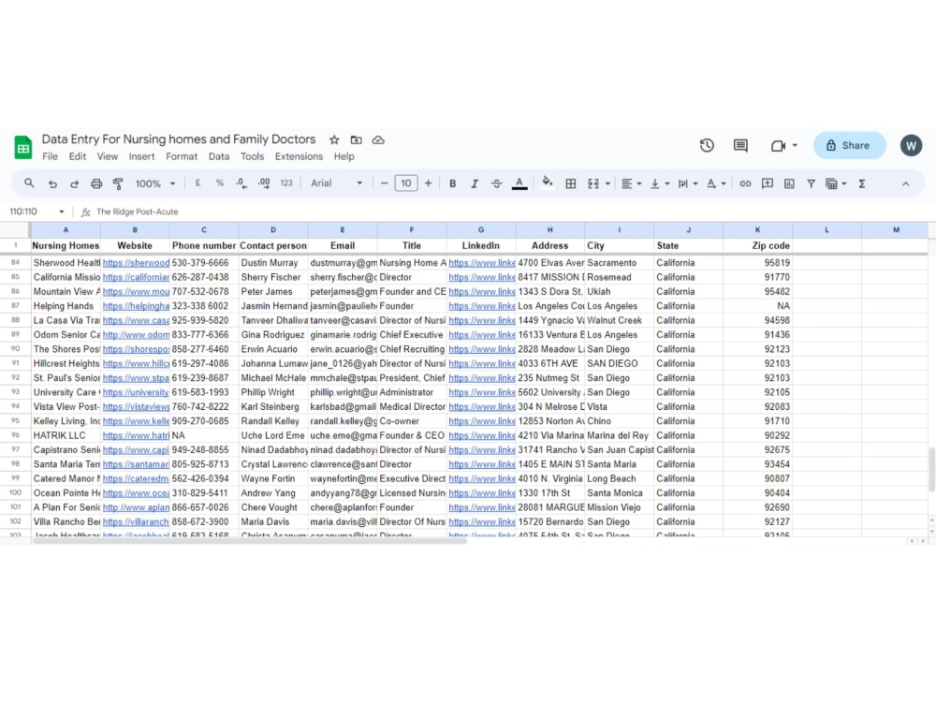
Task: Increase font size with plus button
Action: pos(428,183)
